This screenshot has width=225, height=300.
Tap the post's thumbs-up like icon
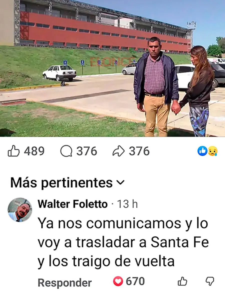(x=13, y=151)
